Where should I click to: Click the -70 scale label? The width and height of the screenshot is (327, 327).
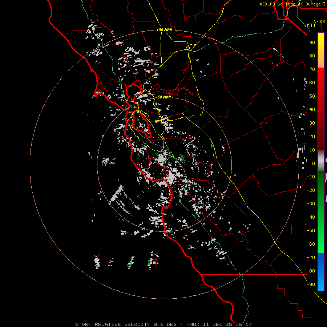point(311,258)
